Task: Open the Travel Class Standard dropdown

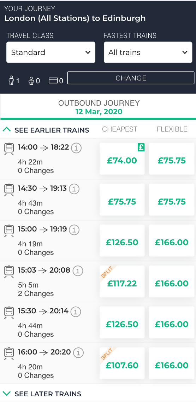Action: 51,52
